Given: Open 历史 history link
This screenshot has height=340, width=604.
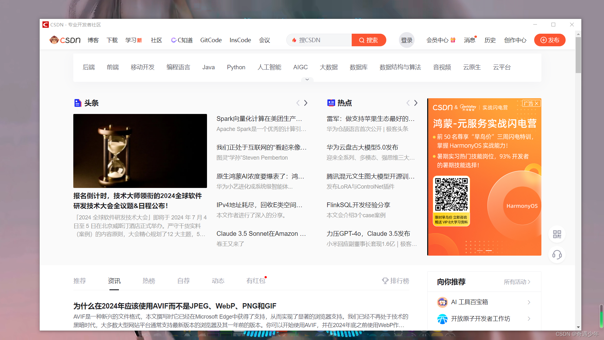Looking at the screenshot, I should [x=490, y=40].
